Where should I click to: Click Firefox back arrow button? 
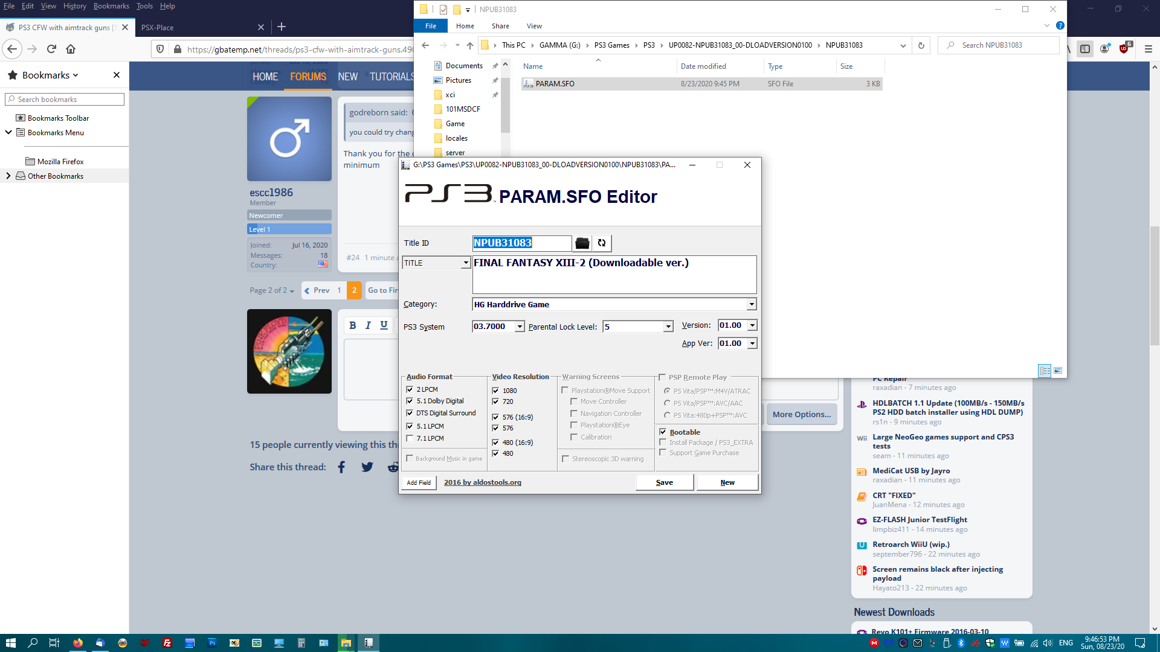(12, 49)
